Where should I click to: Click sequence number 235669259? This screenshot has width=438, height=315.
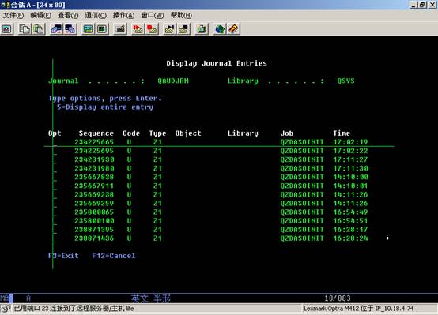(94, 203)
